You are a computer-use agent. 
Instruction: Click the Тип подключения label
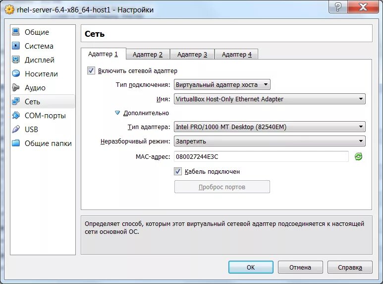[143, 85]
